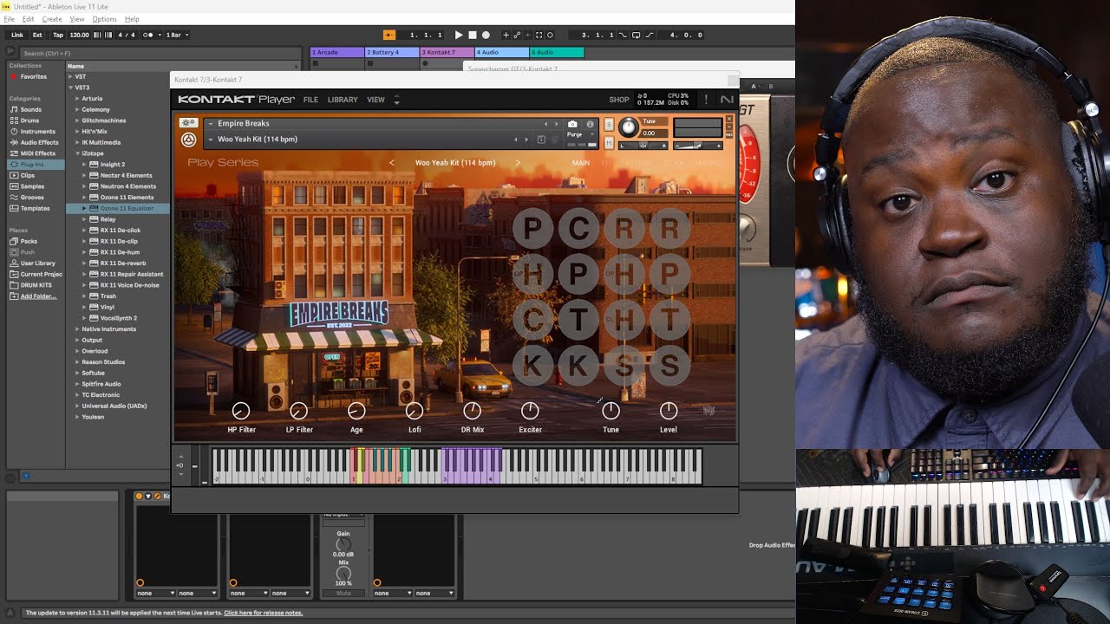Open the Kontakt VIEW menu
The width and height of the screenshot is (1110, 624).
click(x=375, y=100)
